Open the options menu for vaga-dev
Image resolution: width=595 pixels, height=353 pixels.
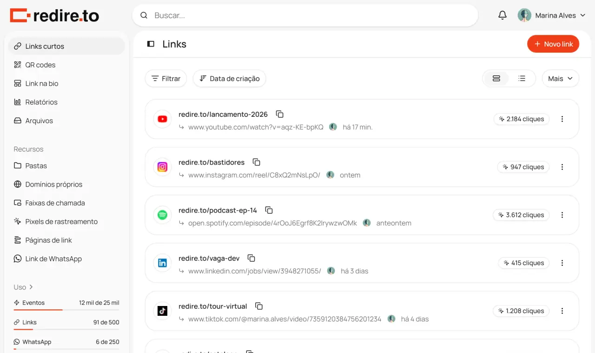pos(562,263)
